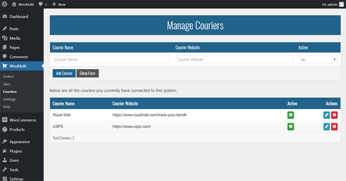
Task: Go to the Sites submenu item
Action: (x=7, y=84)
